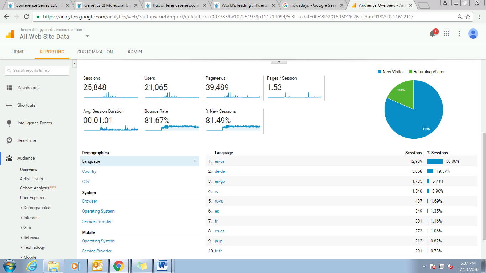Click Dashboards grid icon in sidebar
Screen dimensions: 486x273
tap(9, 88)
